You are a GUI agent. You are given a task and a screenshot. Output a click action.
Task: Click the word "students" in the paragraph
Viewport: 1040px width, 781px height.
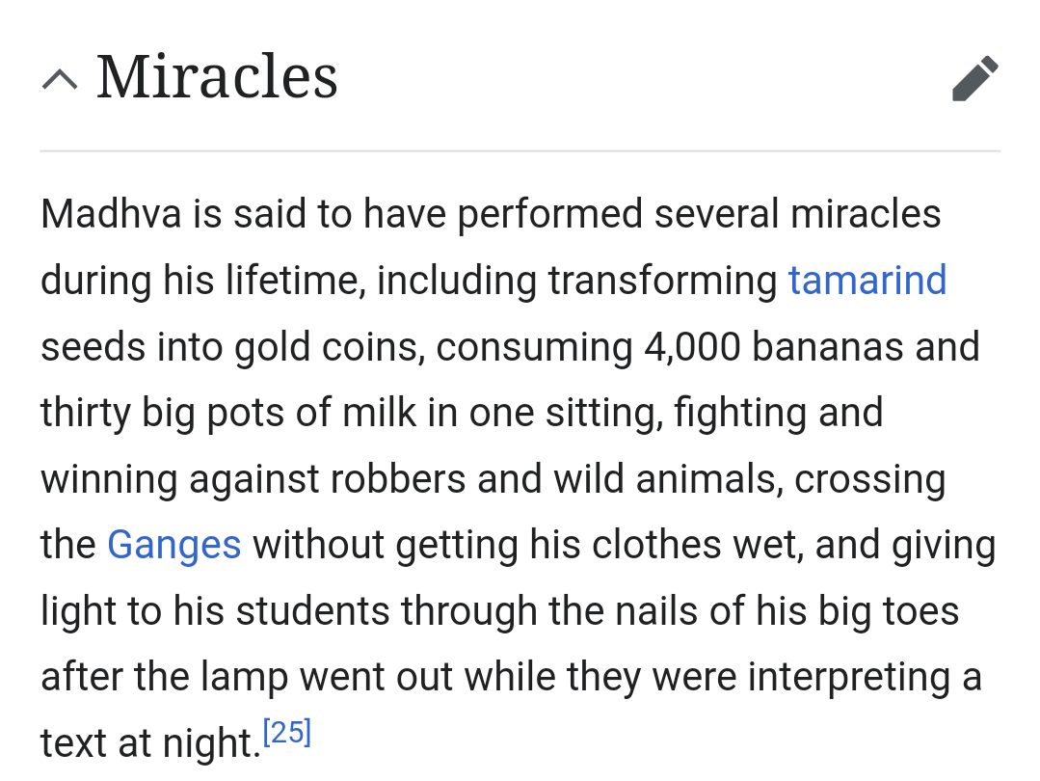click(x=311, y=611)
